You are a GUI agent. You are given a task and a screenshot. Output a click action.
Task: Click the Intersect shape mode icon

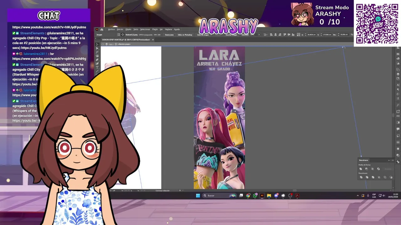tap(372, 169)
